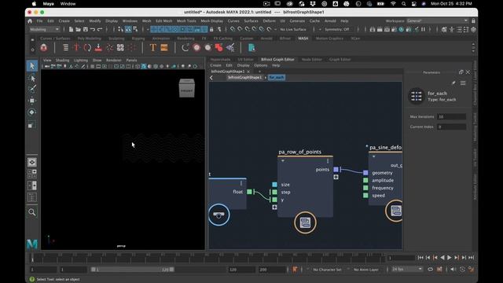Click circular icon below the float value node

(218, 215)
